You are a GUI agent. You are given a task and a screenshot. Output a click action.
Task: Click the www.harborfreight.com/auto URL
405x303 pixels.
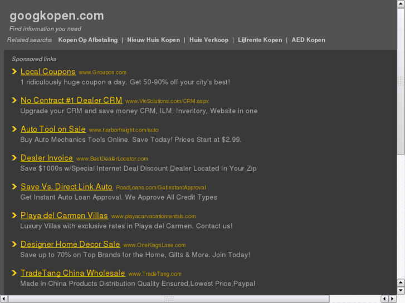(124, 130)
